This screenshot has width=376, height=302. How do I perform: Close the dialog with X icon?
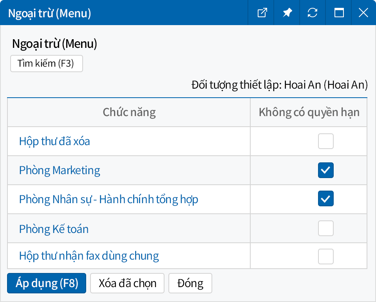coord(363,13)
